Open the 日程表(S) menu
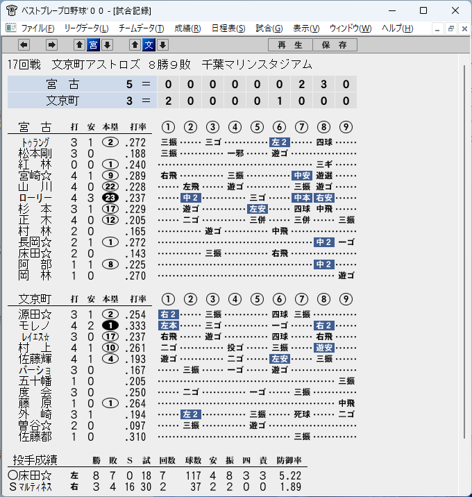This screenshot has width=472, height=497. 228,28
